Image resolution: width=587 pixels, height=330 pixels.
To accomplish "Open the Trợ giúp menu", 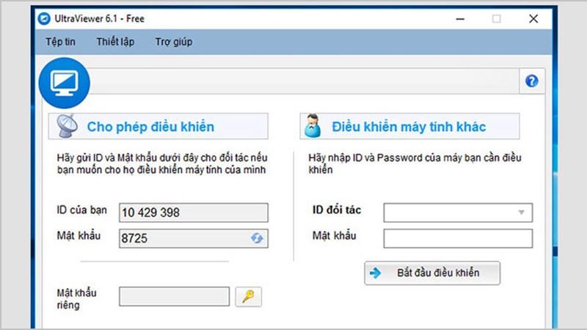I will (173, 42).
